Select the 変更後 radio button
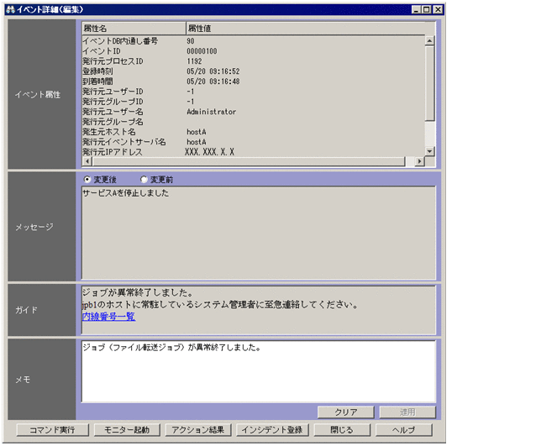Viewport: 557px width, 446px height. pyautogui.click(x=87, y=179)
